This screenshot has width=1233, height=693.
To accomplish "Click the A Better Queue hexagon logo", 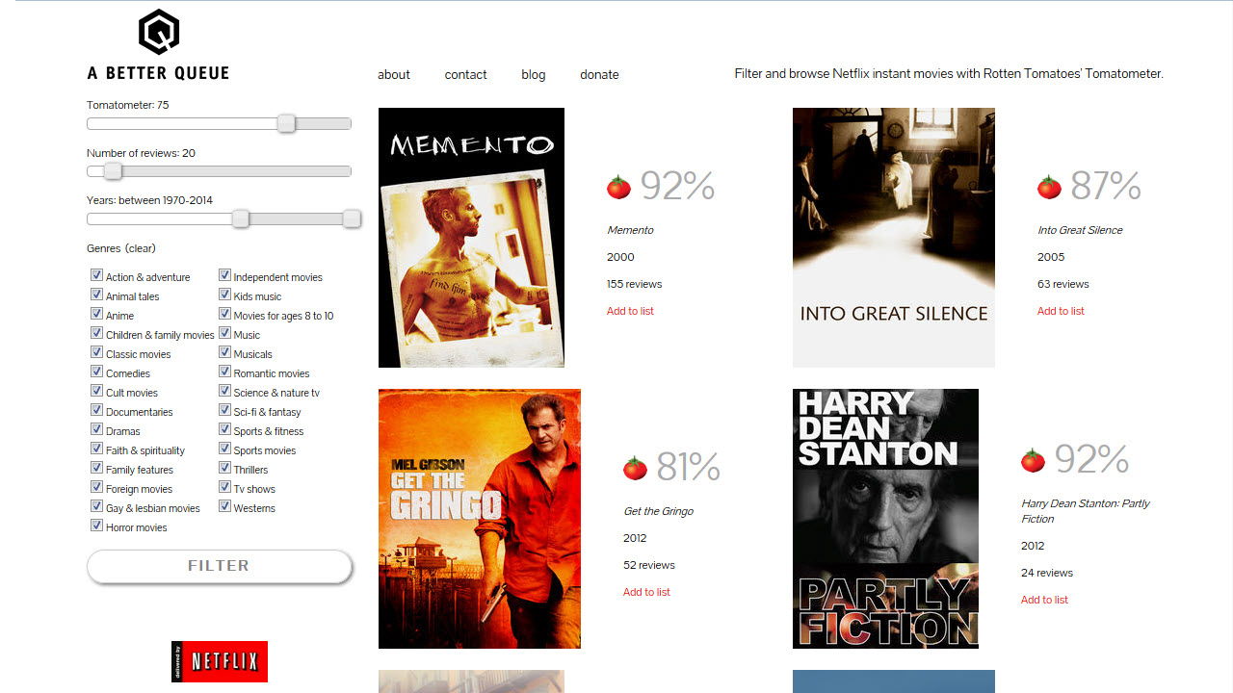I will pos(159,32).
